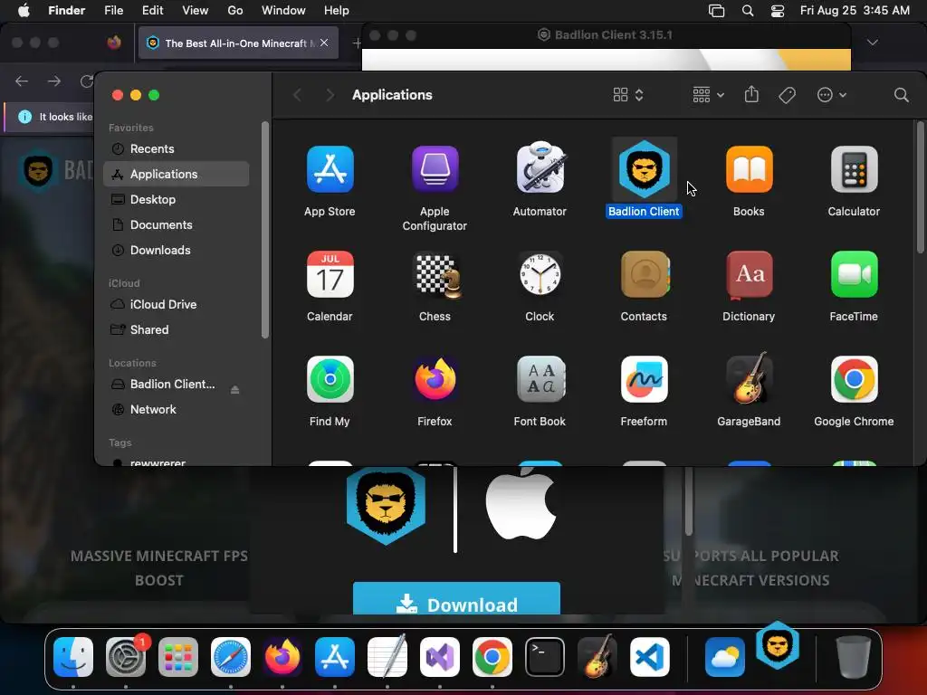
Task: Go forward in the Finder window
Action: pyautogui.click(x=330, y=95)
